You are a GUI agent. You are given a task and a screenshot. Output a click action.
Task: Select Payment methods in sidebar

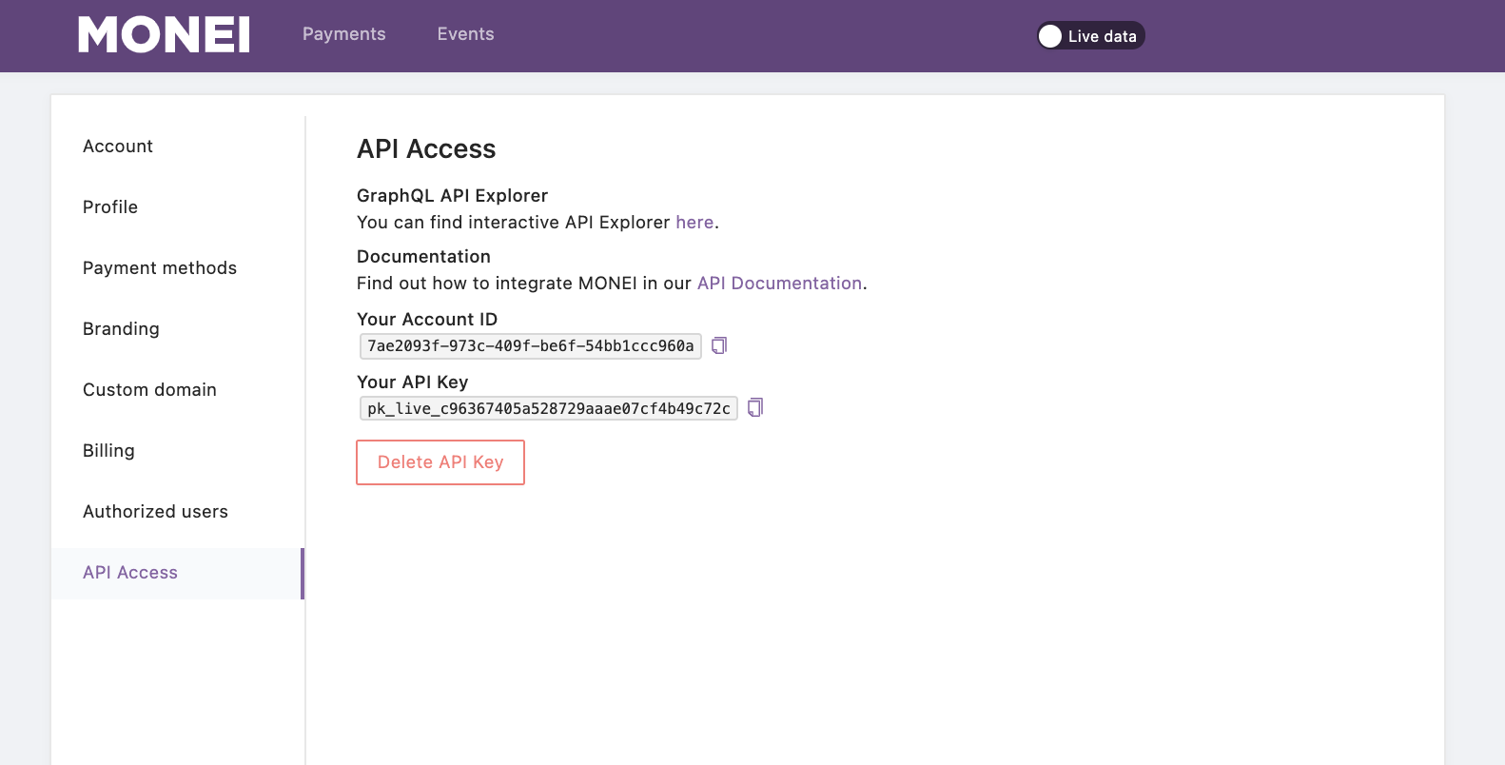(x=160, y=268)
